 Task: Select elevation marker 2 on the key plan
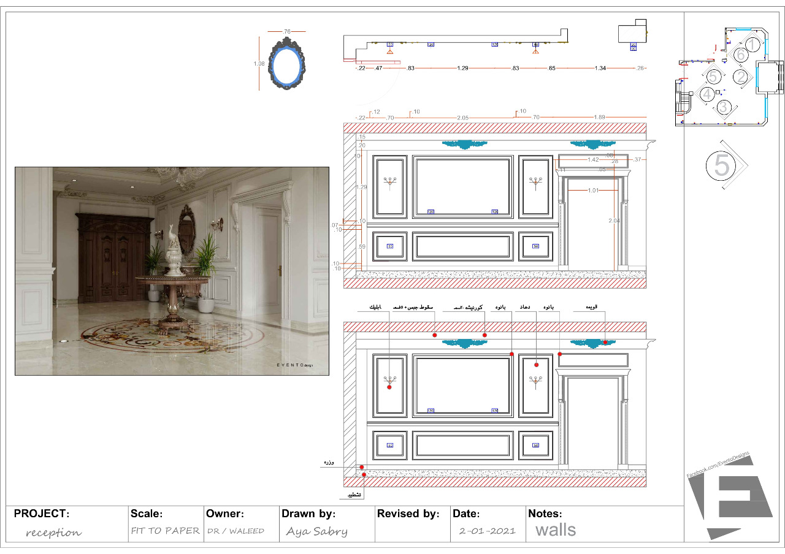741,77
